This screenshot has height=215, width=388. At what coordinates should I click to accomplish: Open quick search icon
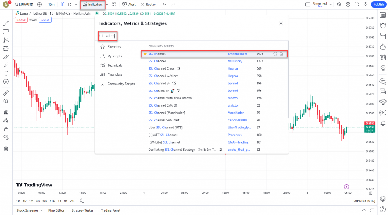[x=339, y=5]
